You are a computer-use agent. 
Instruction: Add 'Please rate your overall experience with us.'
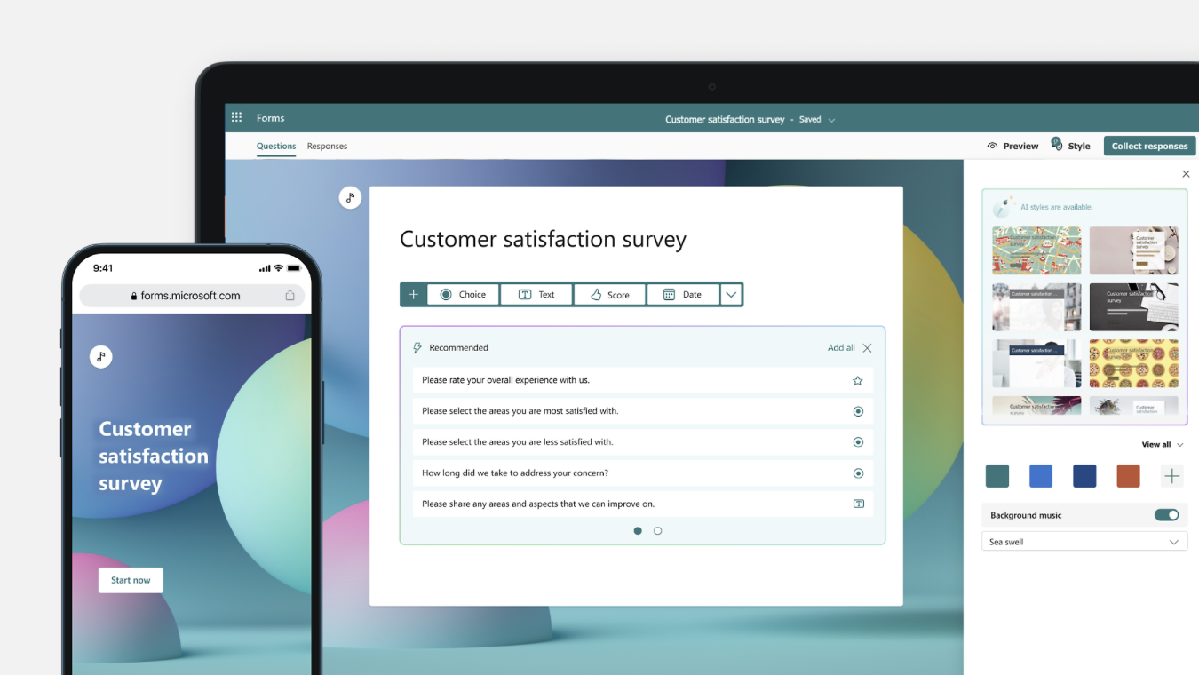click(643, 380)
